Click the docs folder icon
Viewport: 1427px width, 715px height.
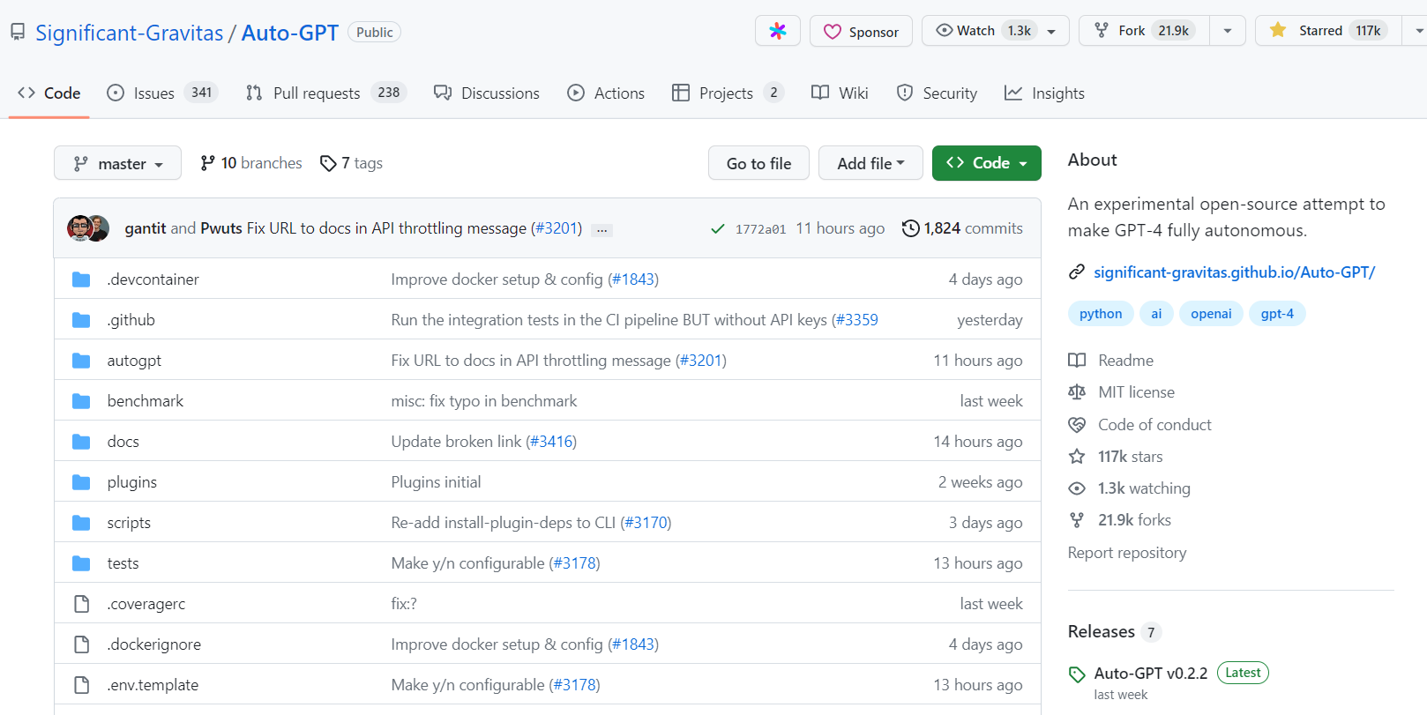(x=81, y=442)
